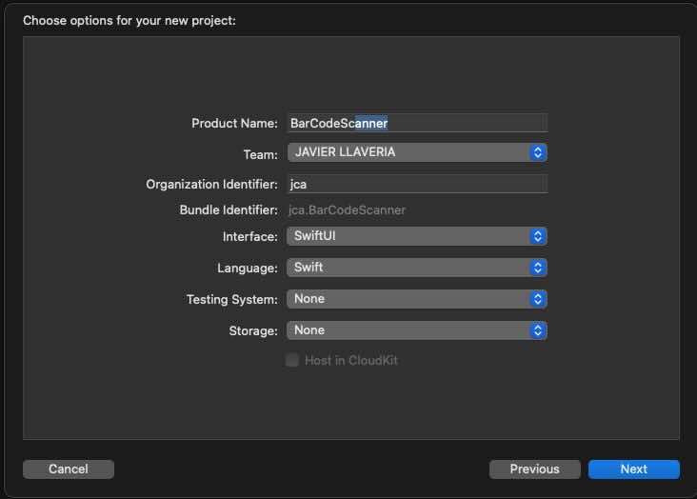Click the Storage popup chevron arrows
This screenshot has width=697, height=499.
click(x=538, y=330)
